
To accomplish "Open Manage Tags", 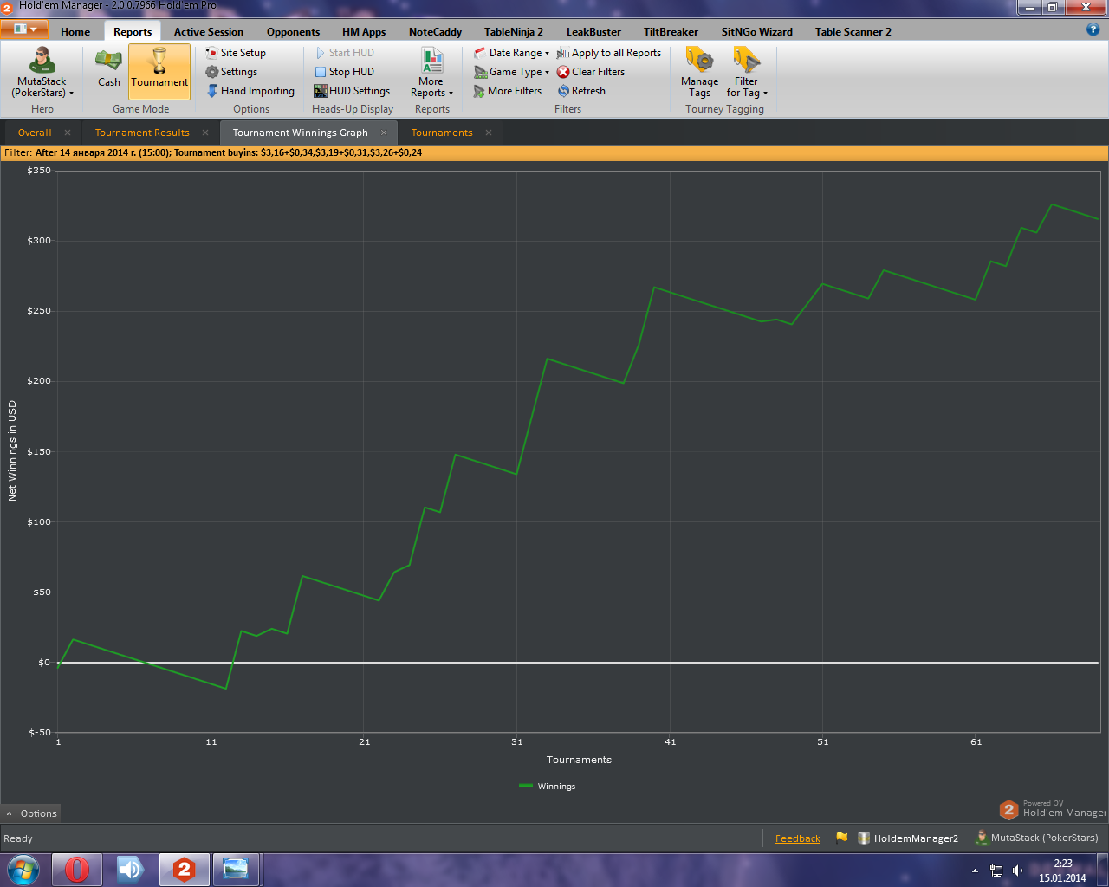I will (699, 73).
